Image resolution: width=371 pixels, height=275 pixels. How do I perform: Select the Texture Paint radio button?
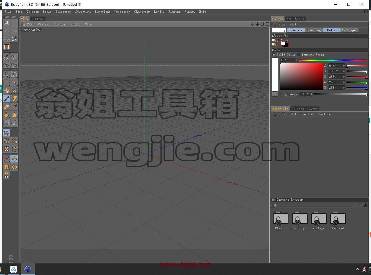pyautogui.click(x=299, y=55)
